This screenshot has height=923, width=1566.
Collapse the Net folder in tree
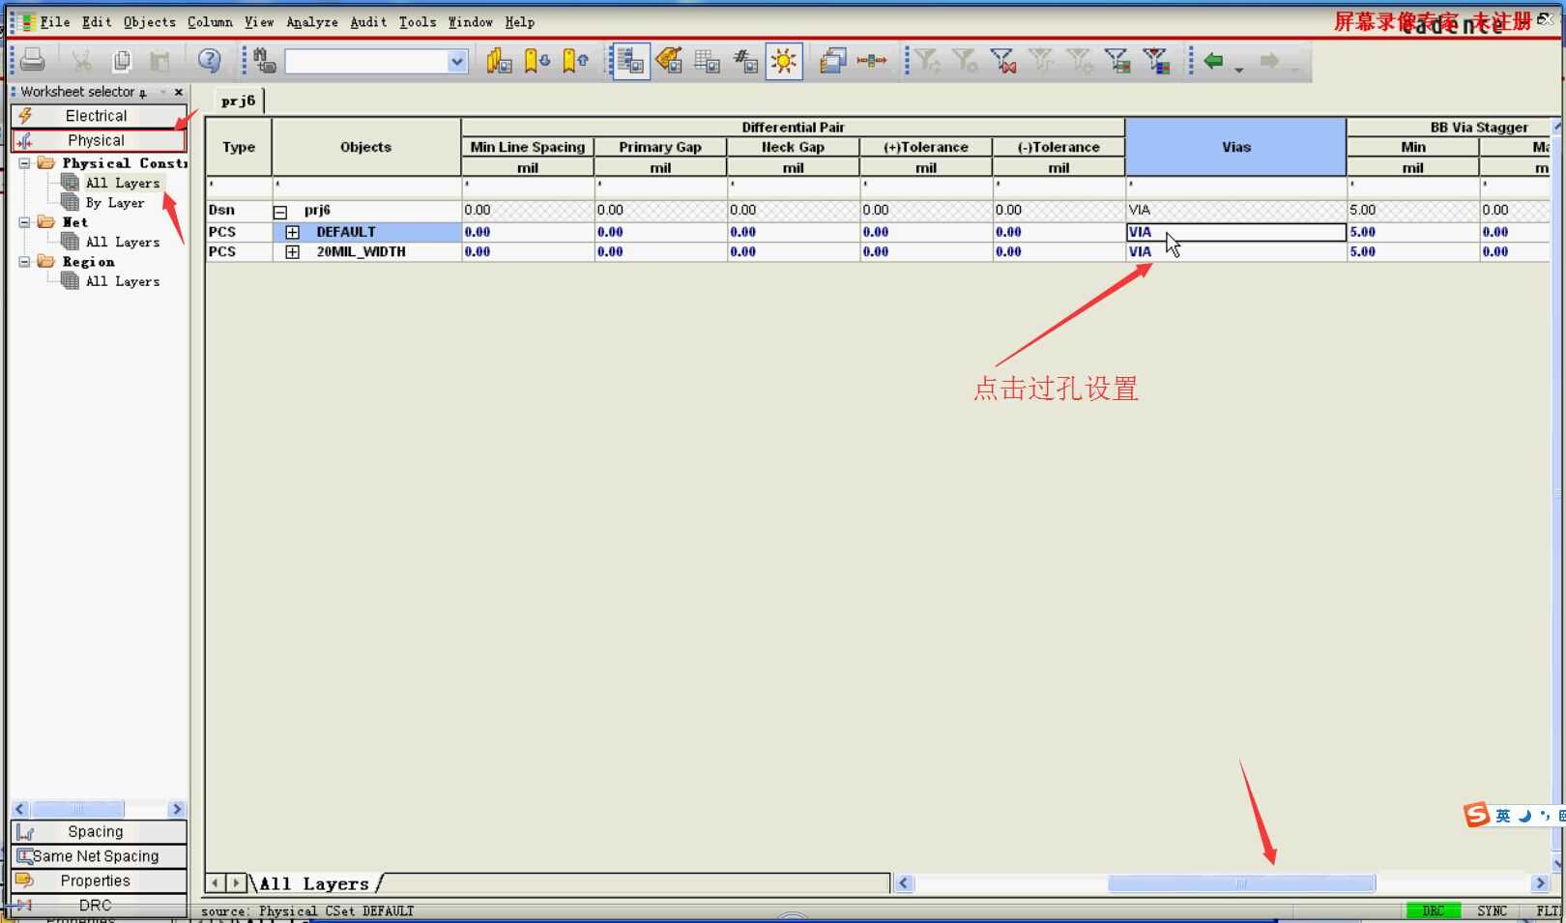coord(25,222)
